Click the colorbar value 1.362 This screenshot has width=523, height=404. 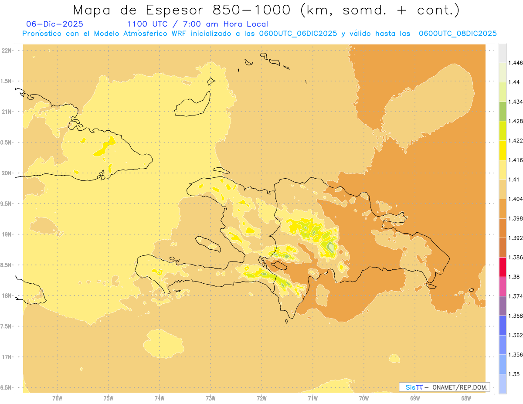(x=516, y=335)
